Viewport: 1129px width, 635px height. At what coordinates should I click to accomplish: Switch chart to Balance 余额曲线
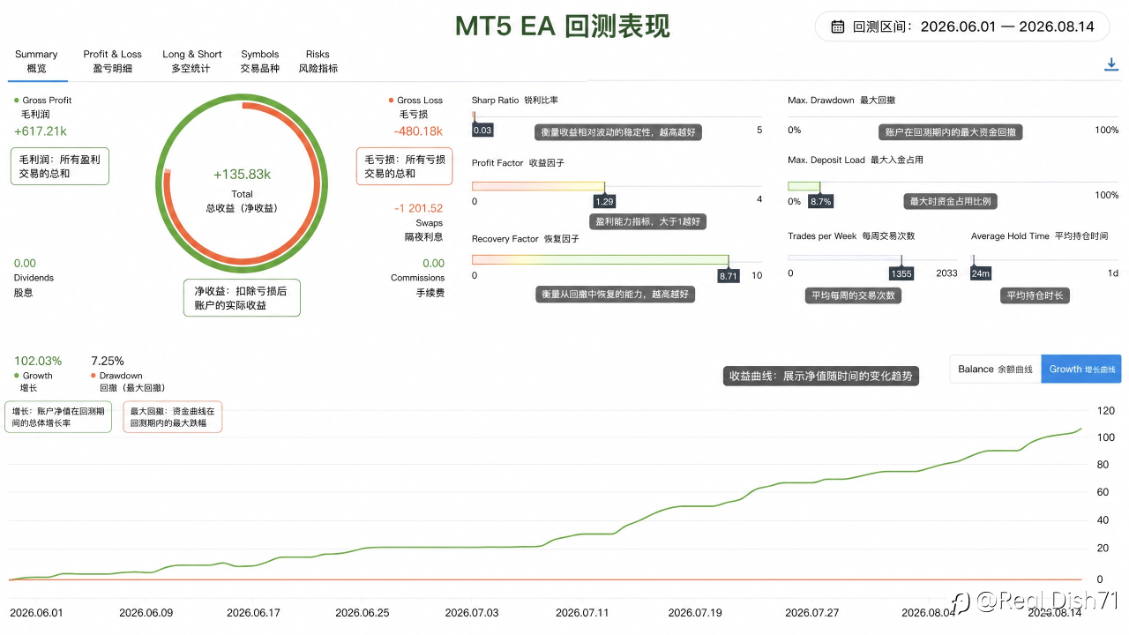point(995,369)
